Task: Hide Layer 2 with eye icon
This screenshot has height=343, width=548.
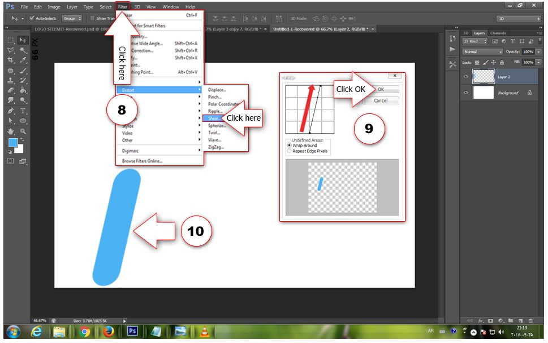Action: 466,77
